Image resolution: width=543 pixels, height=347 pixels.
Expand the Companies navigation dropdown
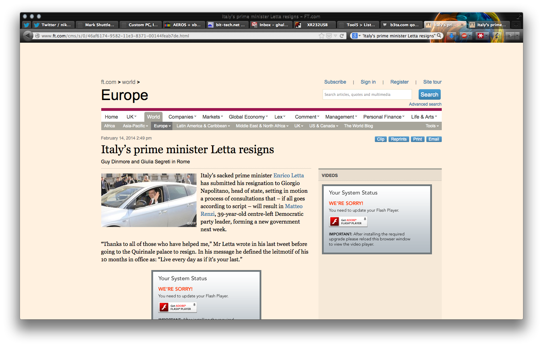point(182,117)
